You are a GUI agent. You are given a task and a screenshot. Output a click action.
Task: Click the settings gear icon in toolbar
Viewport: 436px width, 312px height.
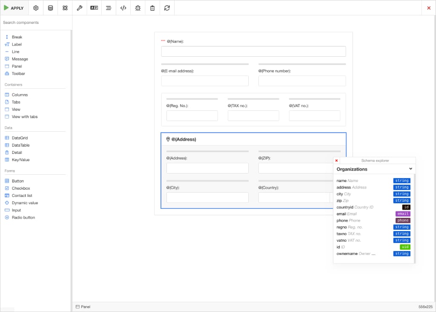click(36, 8)
